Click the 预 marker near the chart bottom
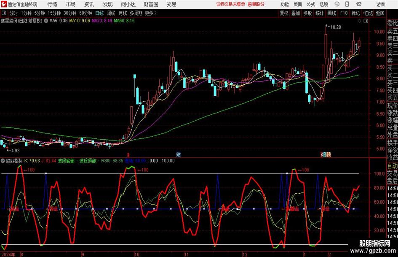Viewport: 398px width, 257px height. [329, 154]
